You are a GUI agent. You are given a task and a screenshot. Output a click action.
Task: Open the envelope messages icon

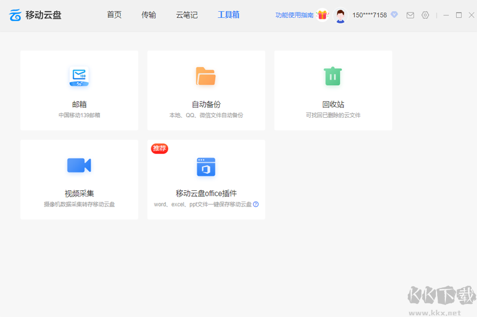410,15
